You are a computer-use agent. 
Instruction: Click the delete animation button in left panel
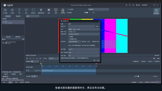(x=18, y=37)
